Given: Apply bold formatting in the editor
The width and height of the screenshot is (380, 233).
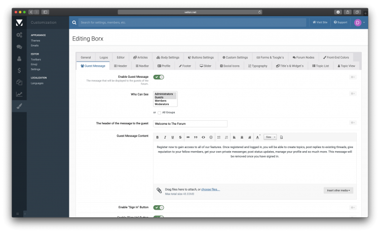Looking at the screenshot, I should pos(158,137).
